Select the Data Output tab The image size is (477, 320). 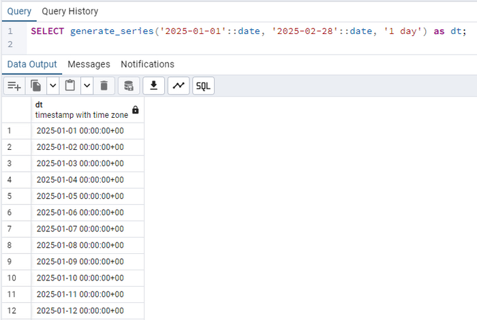pyautogui.click(x=32, y=65)
